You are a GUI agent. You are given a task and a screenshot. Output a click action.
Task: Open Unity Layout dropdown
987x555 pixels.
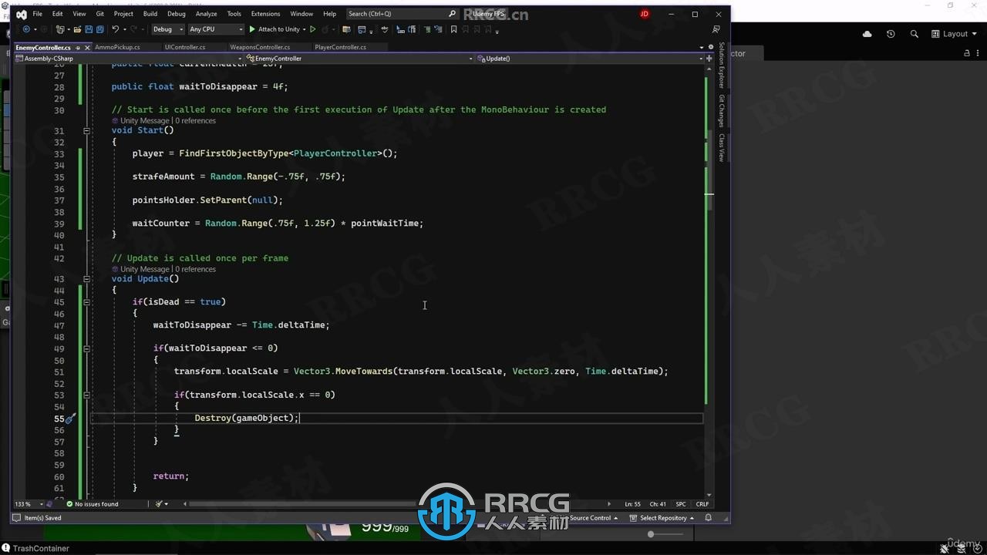[x=954, y=34]
